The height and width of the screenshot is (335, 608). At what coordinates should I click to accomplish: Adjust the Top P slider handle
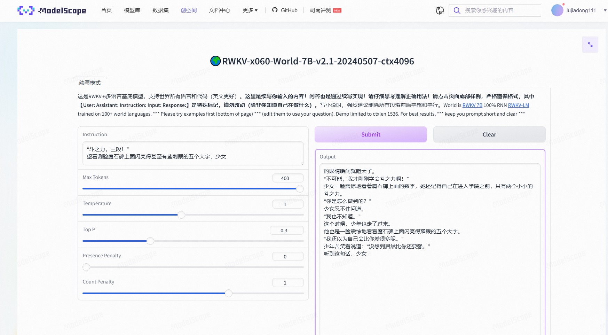(x=150, y=241)
